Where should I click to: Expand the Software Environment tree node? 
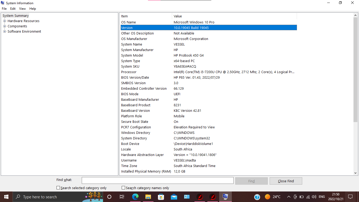4,32
